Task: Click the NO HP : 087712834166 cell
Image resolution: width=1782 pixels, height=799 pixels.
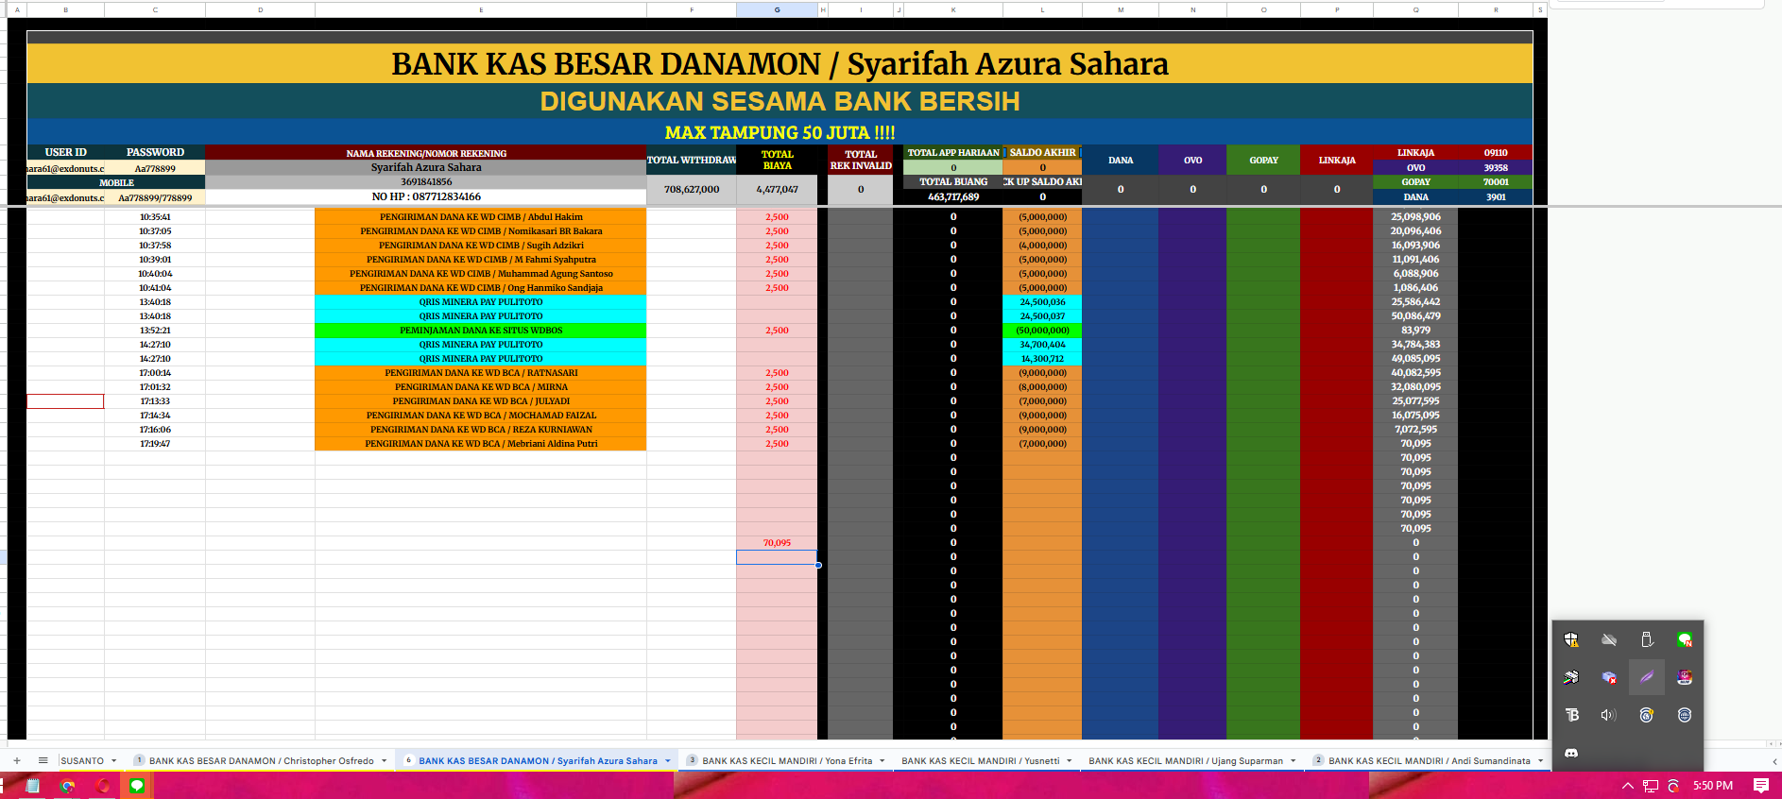Action: [426, 196]
